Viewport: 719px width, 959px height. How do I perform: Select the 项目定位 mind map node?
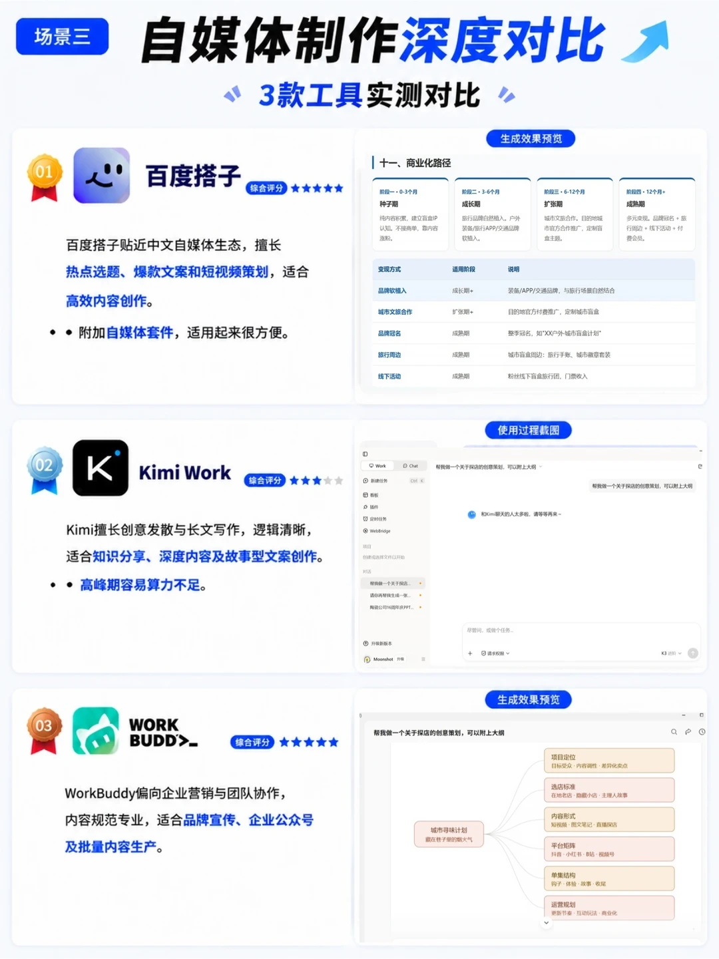[x=609, y=761]
